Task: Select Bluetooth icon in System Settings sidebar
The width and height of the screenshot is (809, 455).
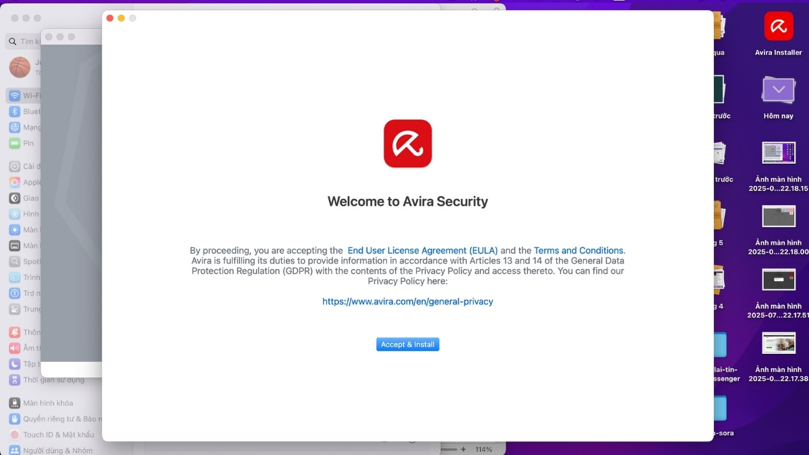Action: [x=15, y=111]
